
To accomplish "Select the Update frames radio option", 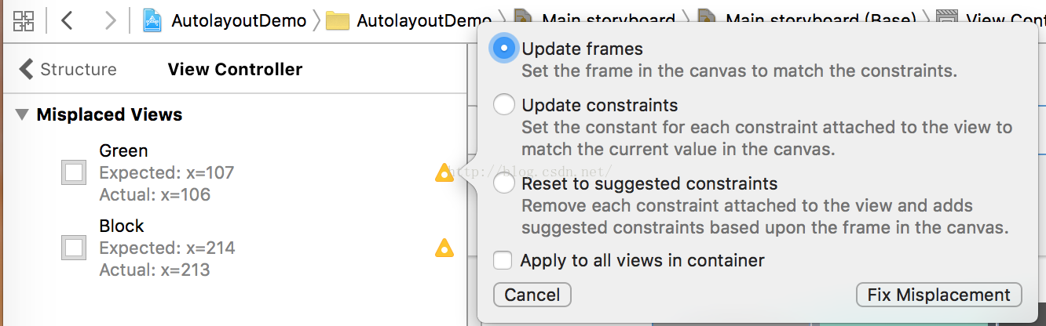I will [x=503, y=49].
